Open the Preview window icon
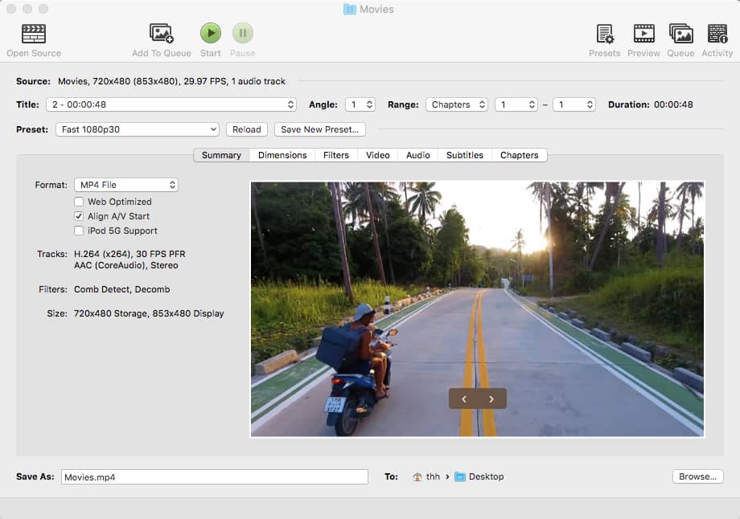The width and height of the screenshot is (740, 519). tap(643, 34)
